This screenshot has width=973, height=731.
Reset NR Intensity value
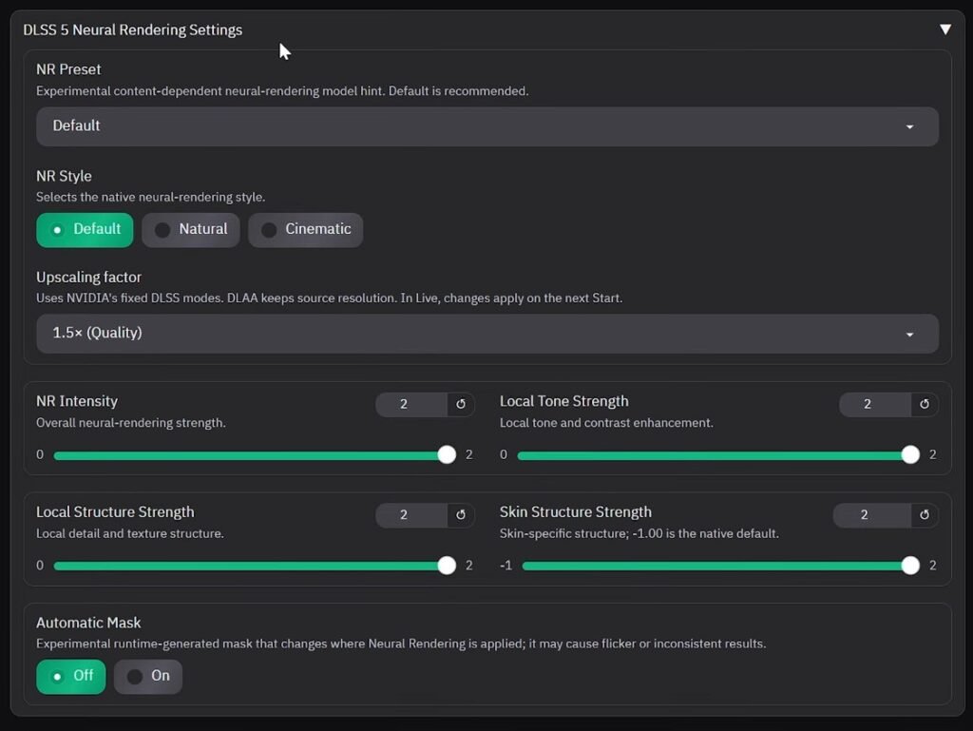point(461,404)
